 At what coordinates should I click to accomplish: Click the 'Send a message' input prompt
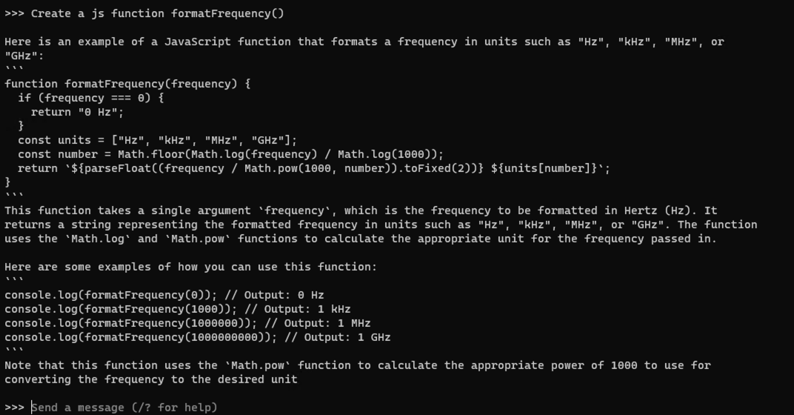tap(124, 408)
